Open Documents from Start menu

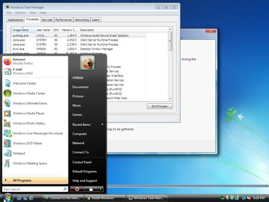pyautogui.click(x=87, y=87)
